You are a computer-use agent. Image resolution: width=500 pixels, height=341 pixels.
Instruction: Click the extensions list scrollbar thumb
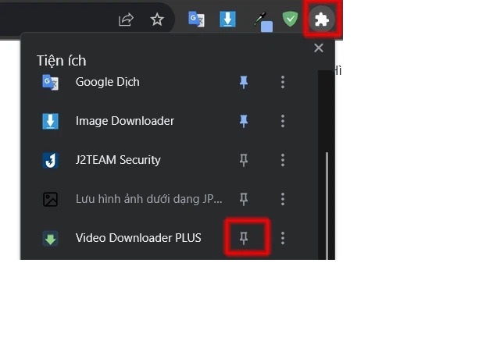coord(327,206)
